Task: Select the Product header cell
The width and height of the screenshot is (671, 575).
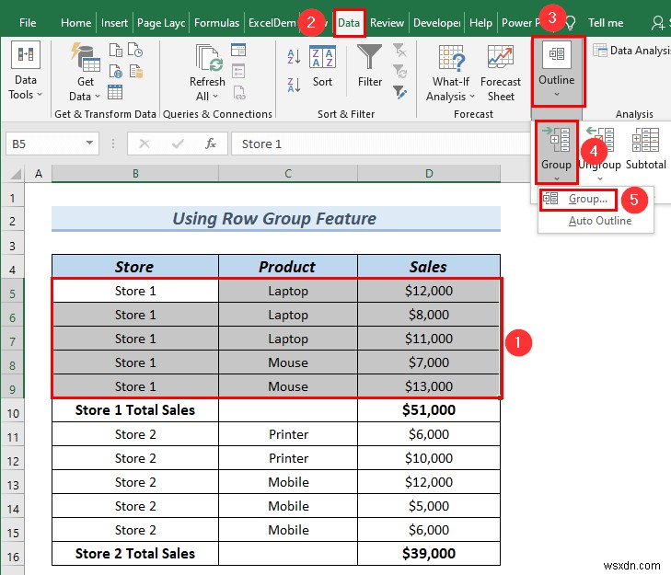Action: (x=287, y=267)
